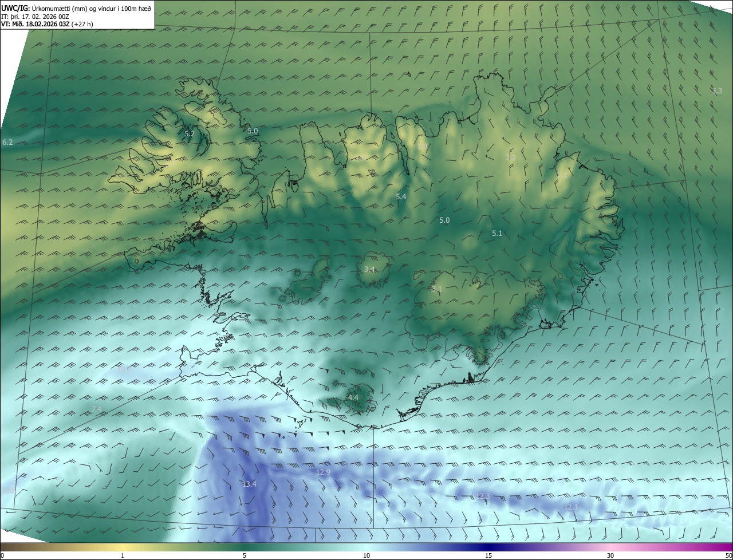Image resolution: width=733 pixels, height=560 pixels.
Task: Click the 'UWC/IG: Úrkomumætti (mm)' title line
Action: (x=76, y=8)
